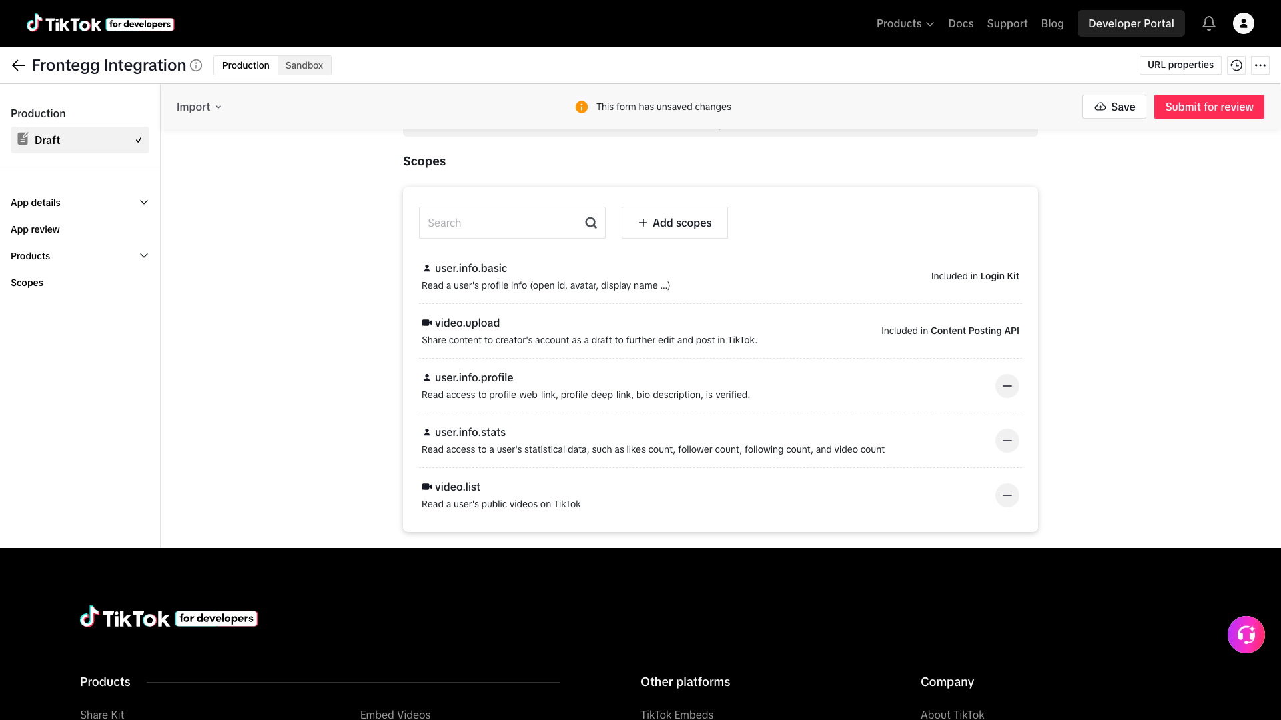Open the Draft version selector
Image resolution: width=1281 pixels, height=720 pixels.
[x=80, y=140]
